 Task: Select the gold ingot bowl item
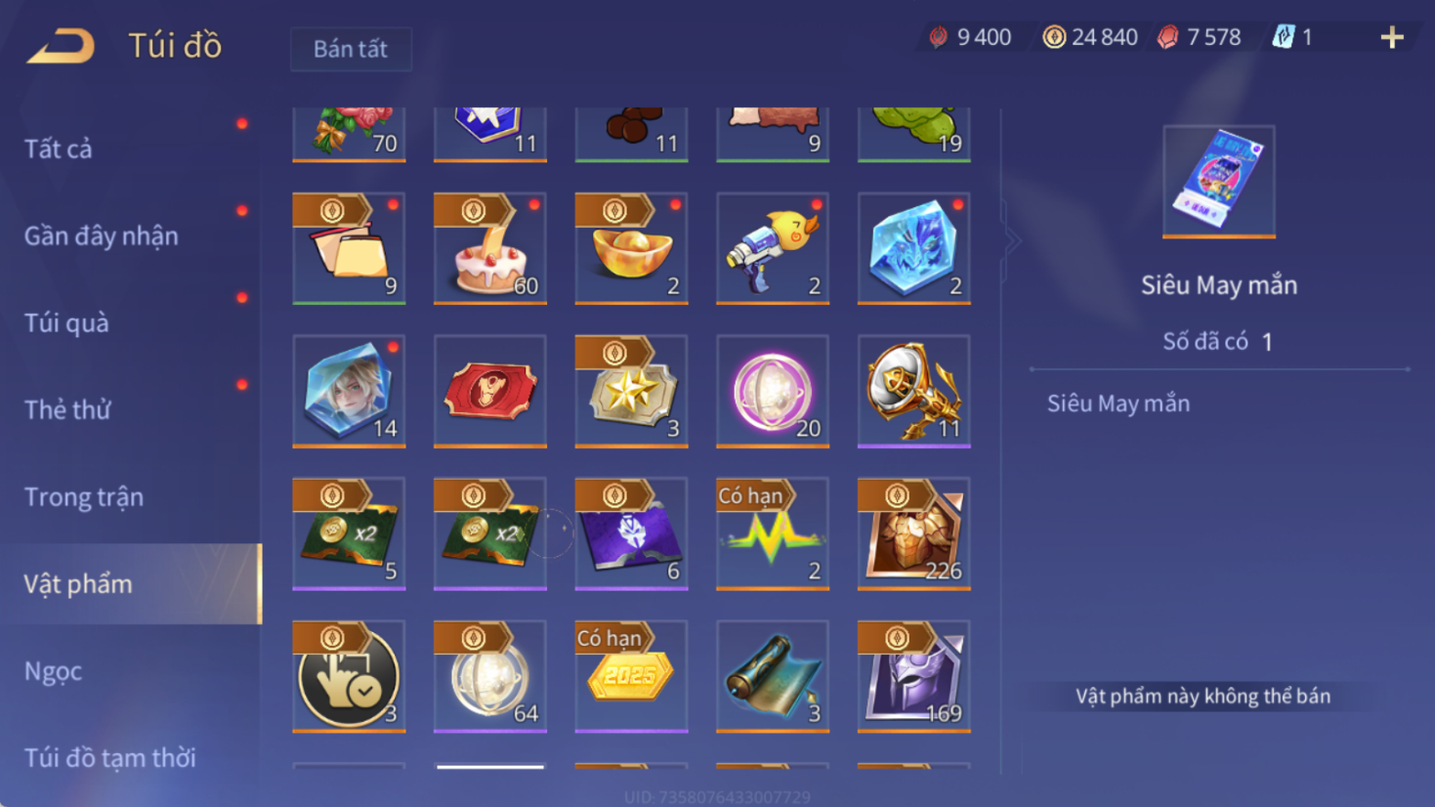[x=631, y=248]
